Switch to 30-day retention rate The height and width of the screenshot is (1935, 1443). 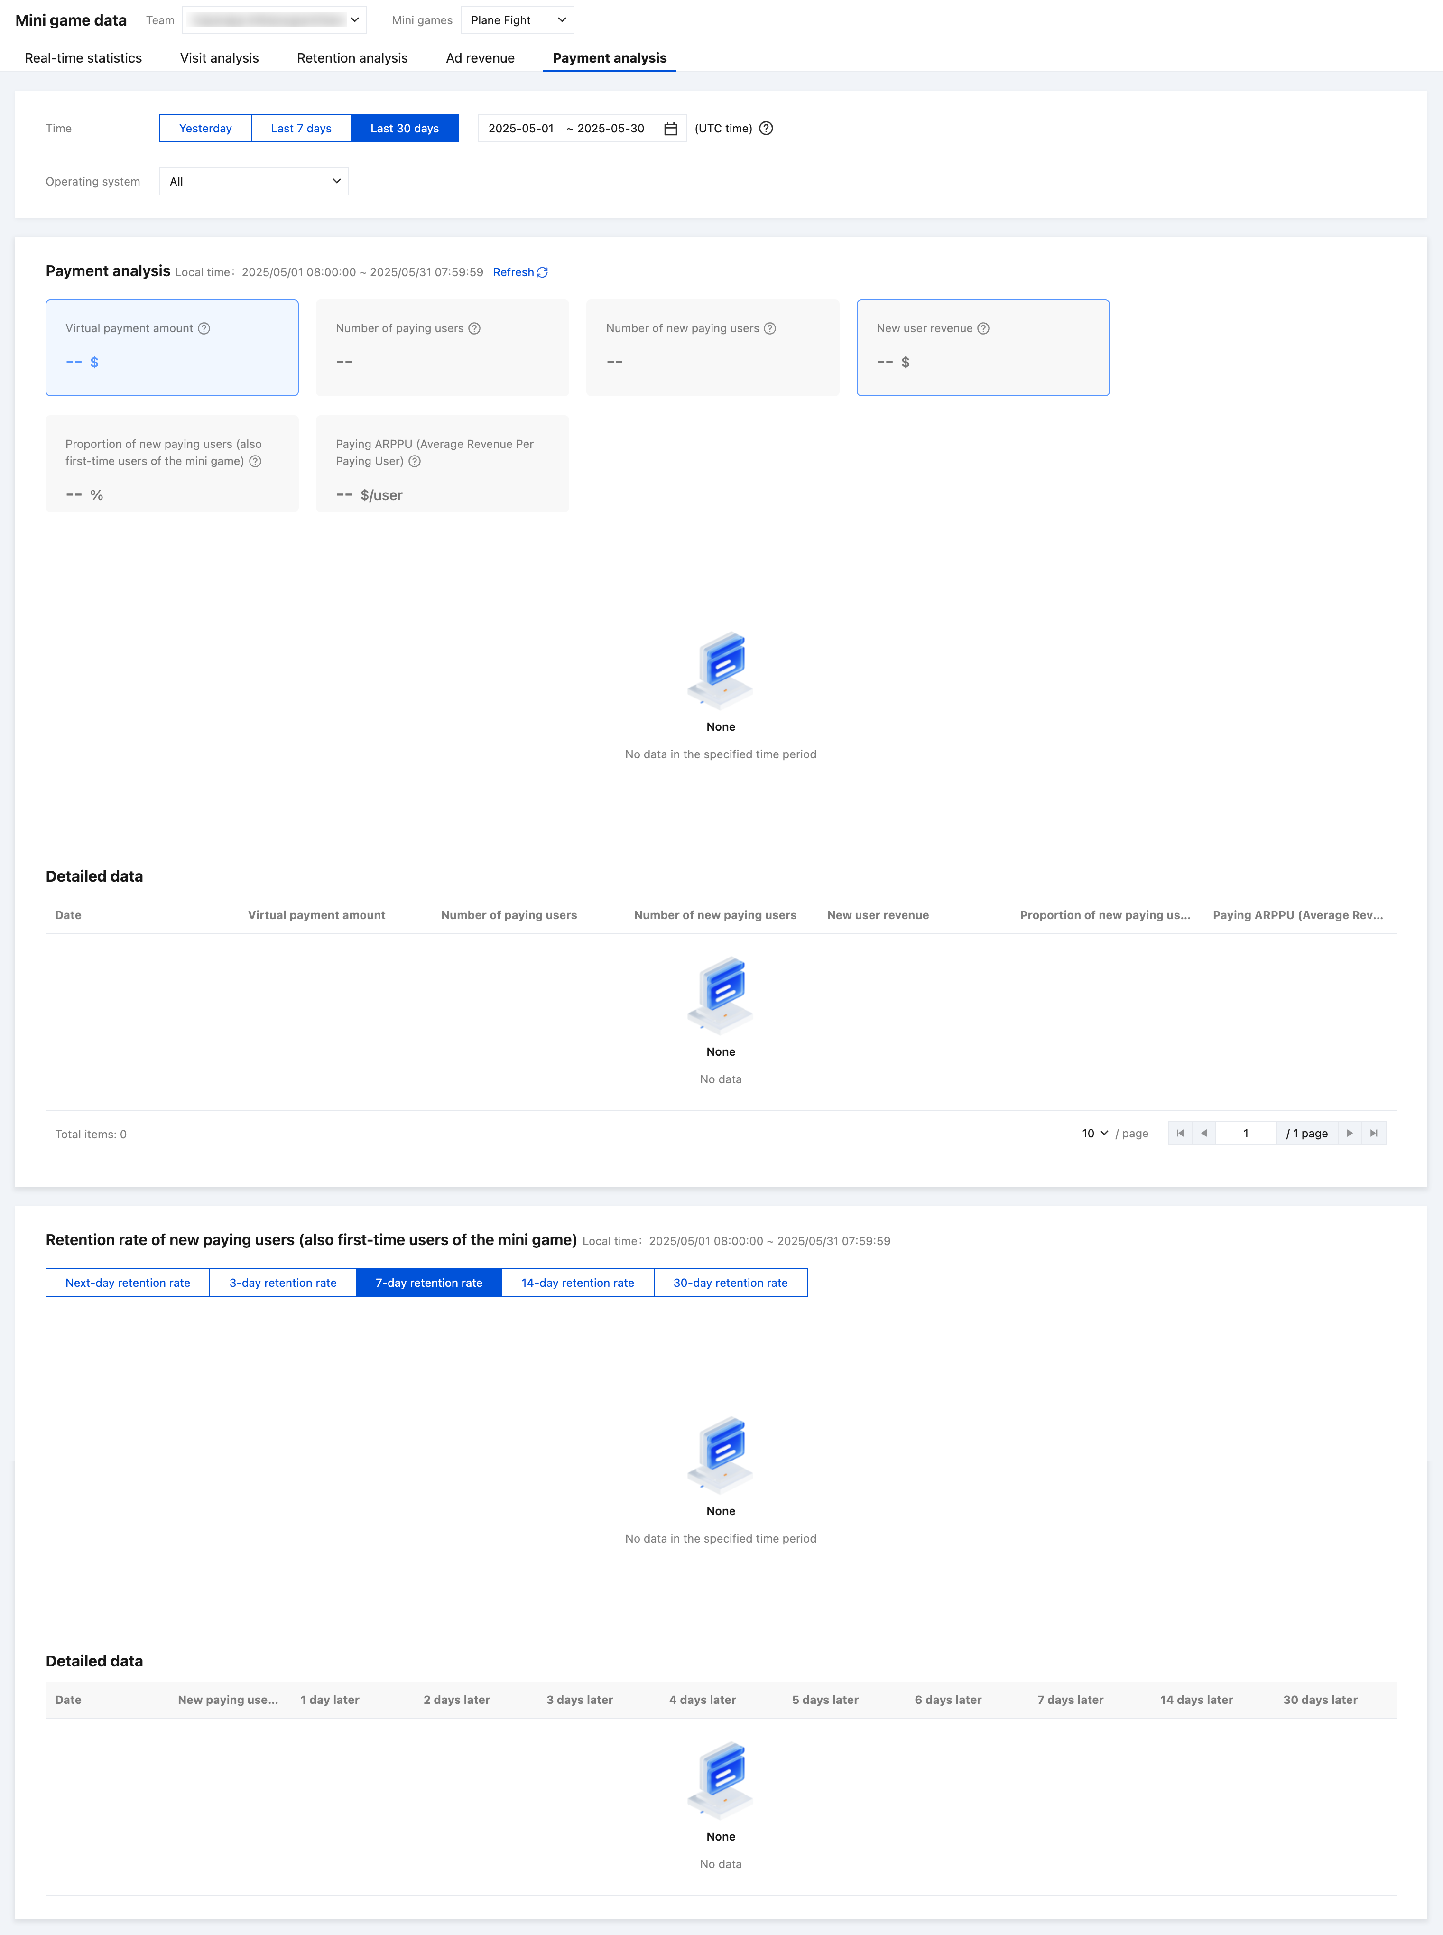tap(730, 1283)
